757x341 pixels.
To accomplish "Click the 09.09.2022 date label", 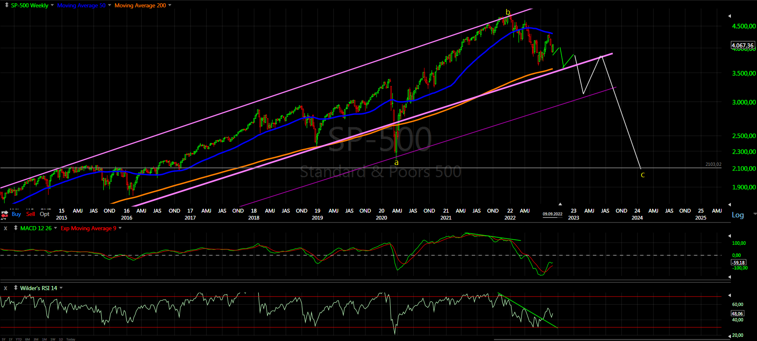I will click(x=553, y=214).
